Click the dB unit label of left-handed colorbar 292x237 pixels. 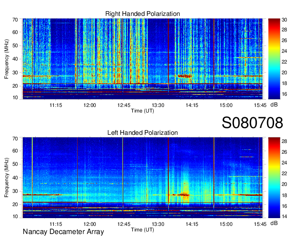(x=274, y=223)
